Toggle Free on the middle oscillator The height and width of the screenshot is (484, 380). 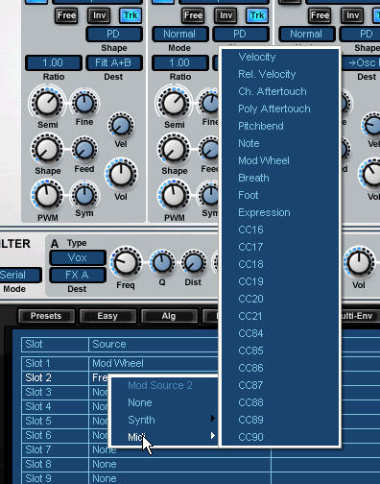click(193, 15)
